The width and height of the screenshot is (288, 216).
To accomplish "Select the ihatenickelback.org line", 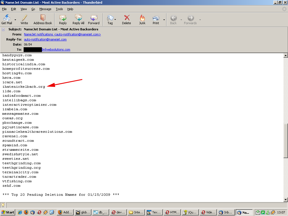I will pos(24,87).
